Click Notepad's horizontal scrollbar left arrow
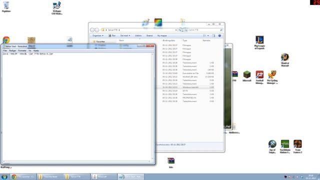This screenshot has height=180, width=320. coord(3,161)
